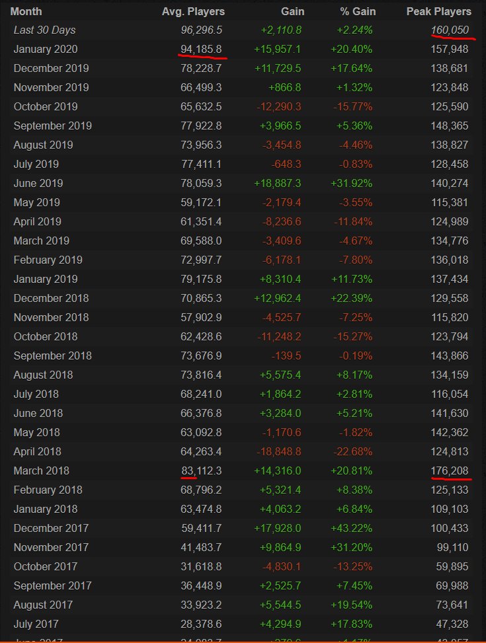Select the December 2017 month cell
Image resolution: width=486 pixels, height=643 pixels.
coord(51,529)
